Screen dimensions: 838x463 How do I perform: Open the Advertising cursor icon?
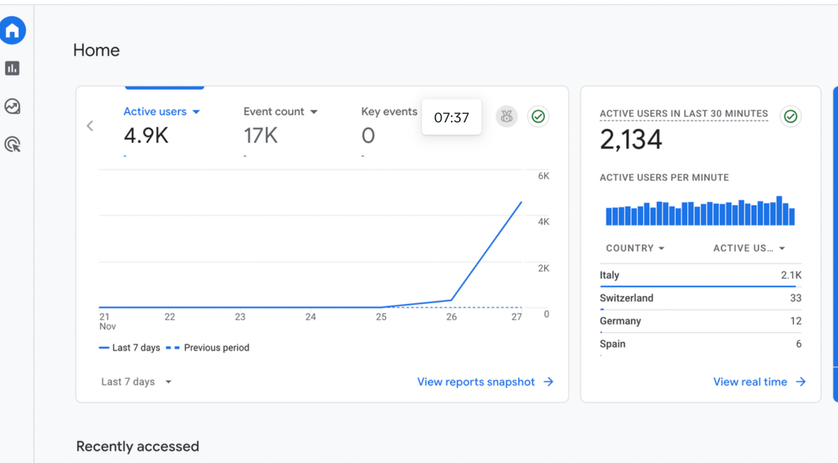(12, 145)
